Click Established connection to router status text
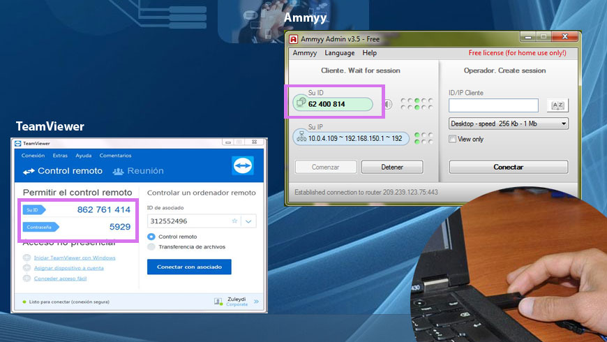 (366, 192)
